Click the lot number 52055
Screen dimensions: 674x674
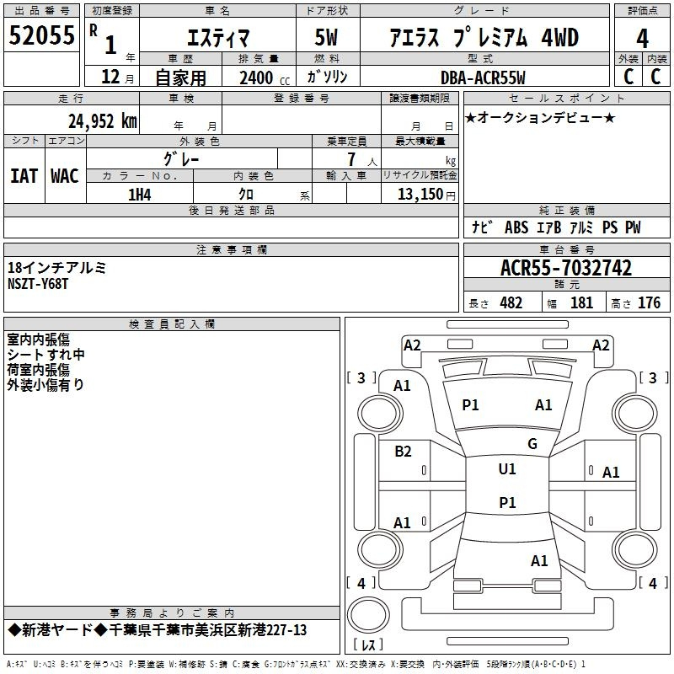pos(41,35)
